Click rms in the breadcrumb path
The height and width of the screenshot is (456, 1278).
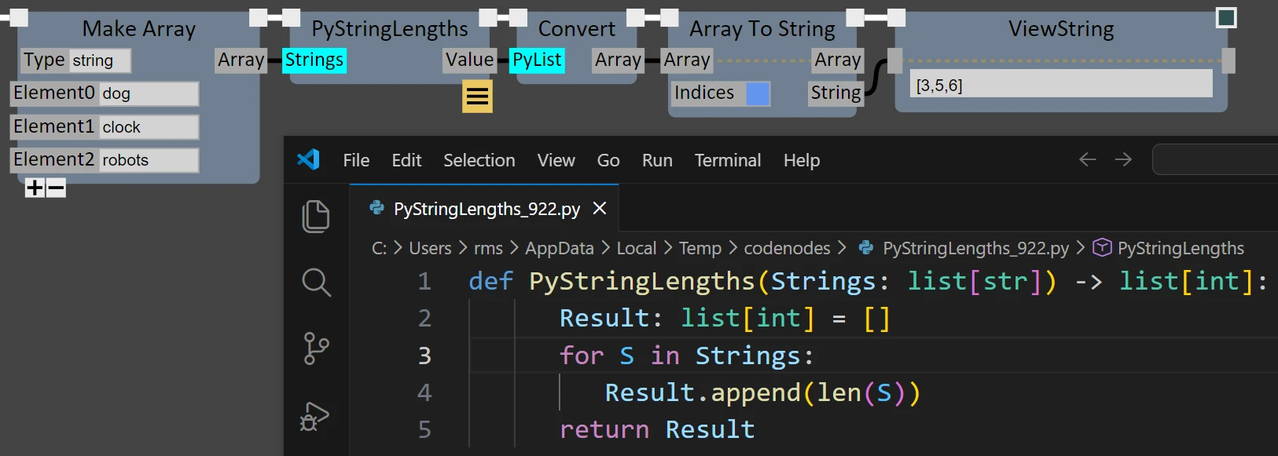pos(488,248)
